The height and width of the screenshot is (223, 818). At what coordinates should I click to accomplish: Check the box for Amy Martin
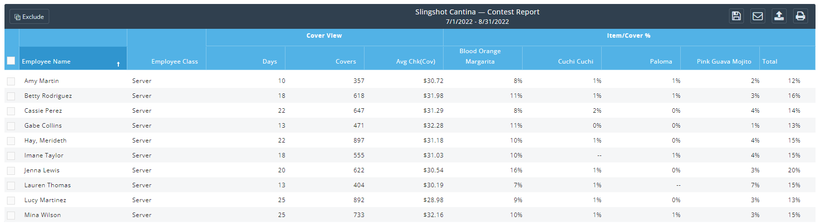(x=11, y=81)
